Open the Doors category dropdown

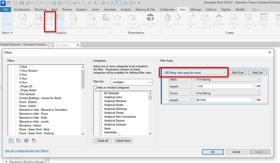click(181, 93)
